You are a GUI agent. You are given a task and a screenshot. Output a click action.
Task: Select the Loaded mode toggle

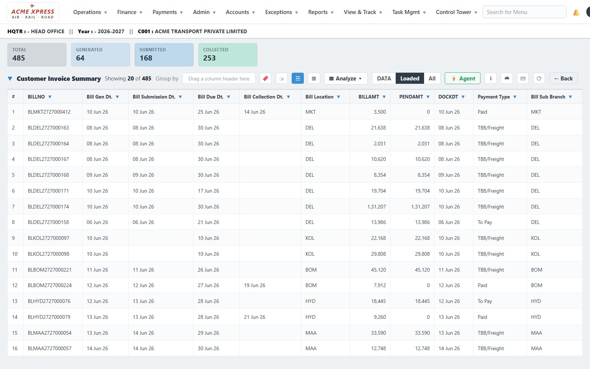click(x=410, y=79)
